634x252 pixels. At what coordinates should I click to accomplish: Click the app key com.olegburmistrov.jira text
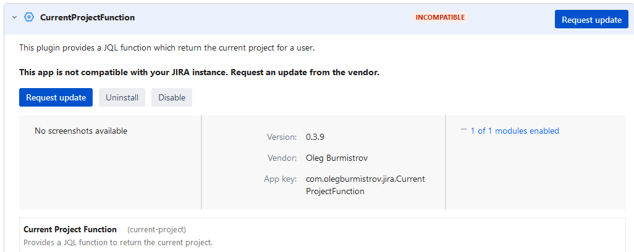pyautogui.click(x=366, y=185)
